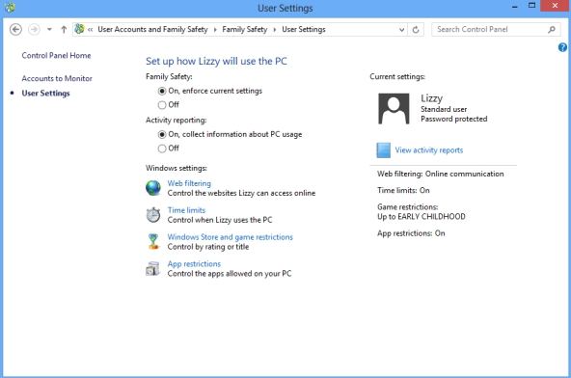Minimize the User Settings window
The height and width of the screenshot is (378, 571).
point(514,6)
